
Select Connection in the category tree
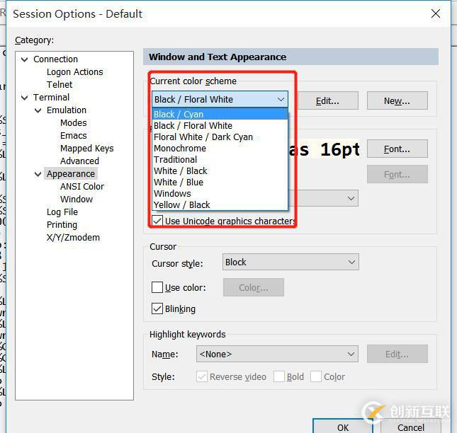click(55, 59)
